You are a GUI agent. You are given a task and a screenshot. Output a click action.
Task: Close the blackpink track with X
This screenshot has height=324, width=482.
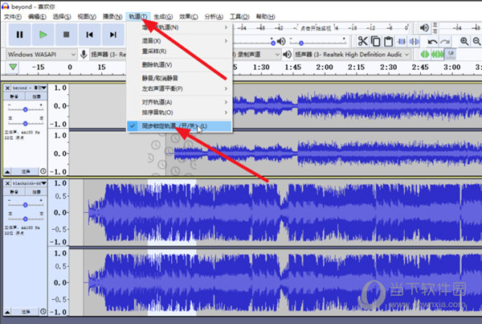tap(7, 183)
